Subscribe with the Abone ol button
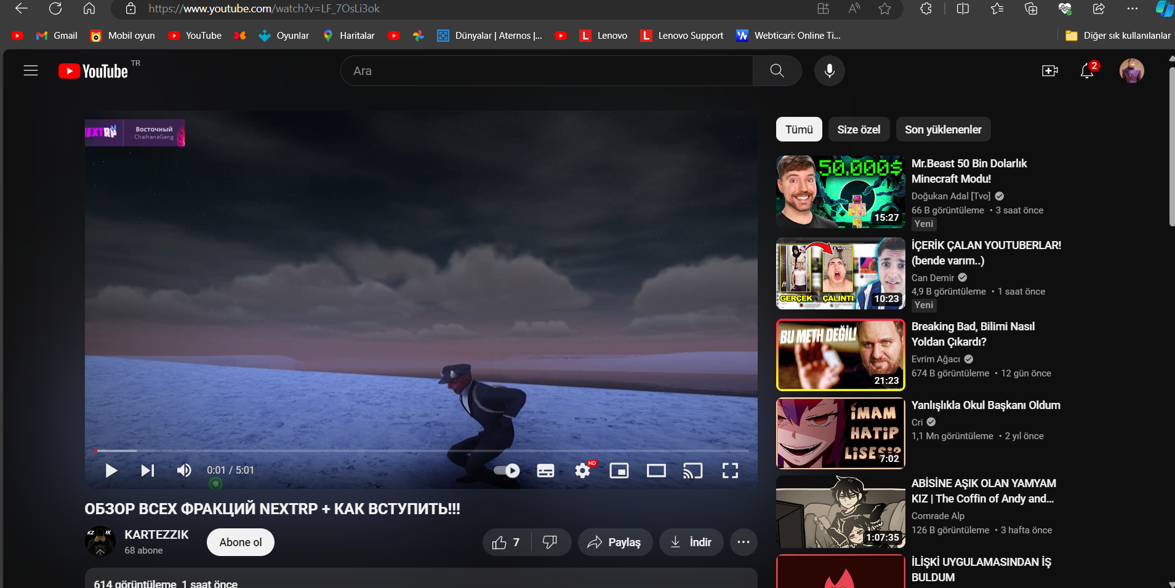The width and height of the screenshot is (1175, 588). tap(241, 542)
